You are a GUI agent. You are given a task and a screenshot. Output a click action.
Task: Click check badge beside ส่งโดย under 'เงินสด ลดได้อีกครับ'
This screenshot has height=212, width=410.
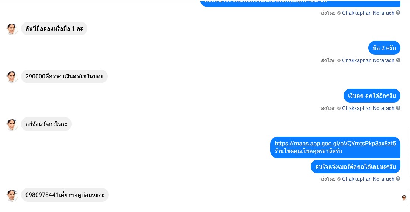pyautogui.click(x=339, y=108)
